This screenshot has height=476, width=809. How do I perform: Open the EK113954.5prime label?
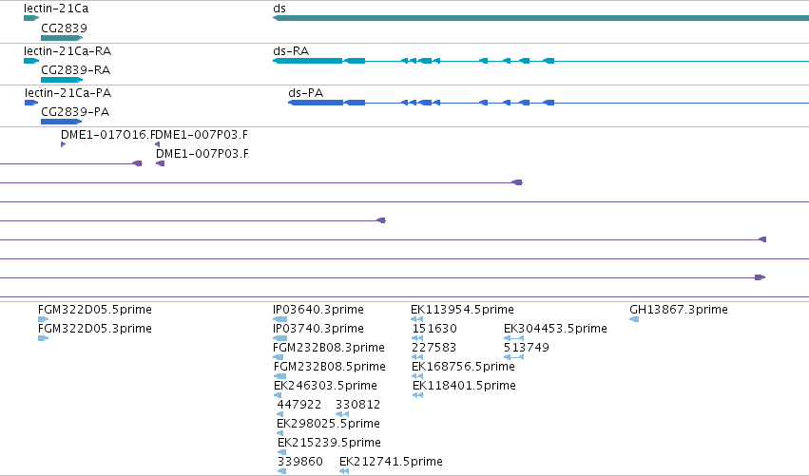pyautogui.click(x=462, y=309)
